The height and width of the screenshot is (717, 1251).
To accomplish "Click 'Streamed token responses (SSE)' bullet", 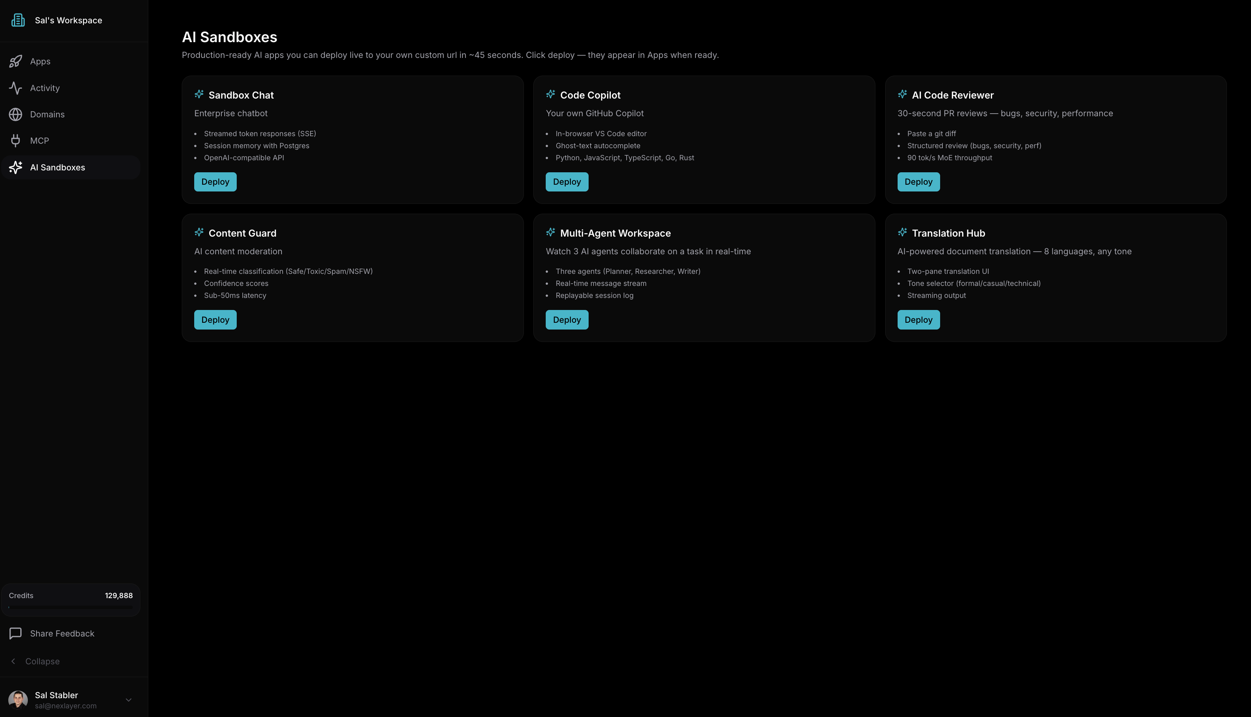I will coord(260,134).
